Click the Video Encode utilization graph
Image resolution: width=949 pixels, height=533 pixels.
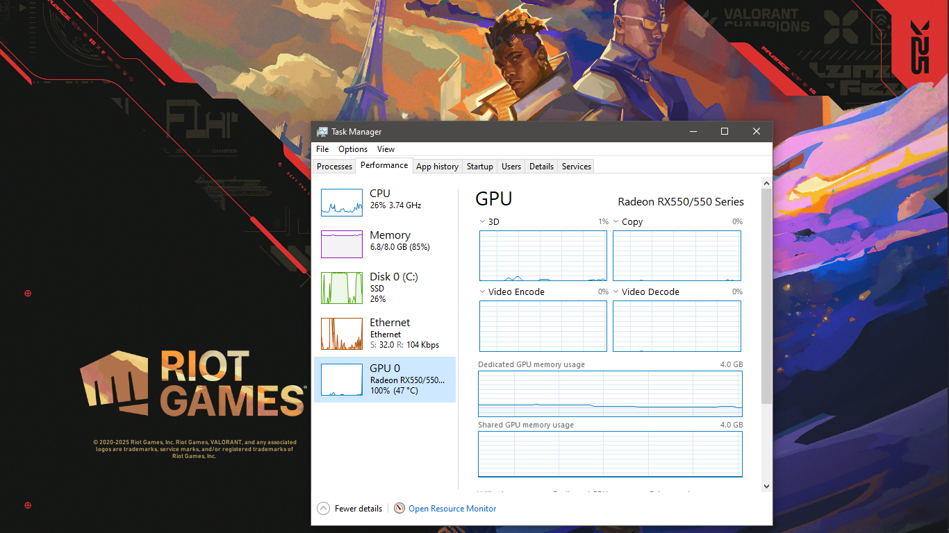click(x=543, y=326)
